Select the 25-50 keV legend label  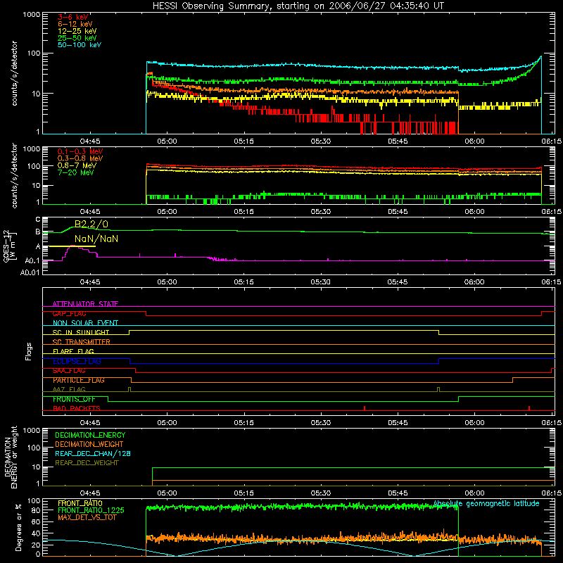tap(77, 38)
